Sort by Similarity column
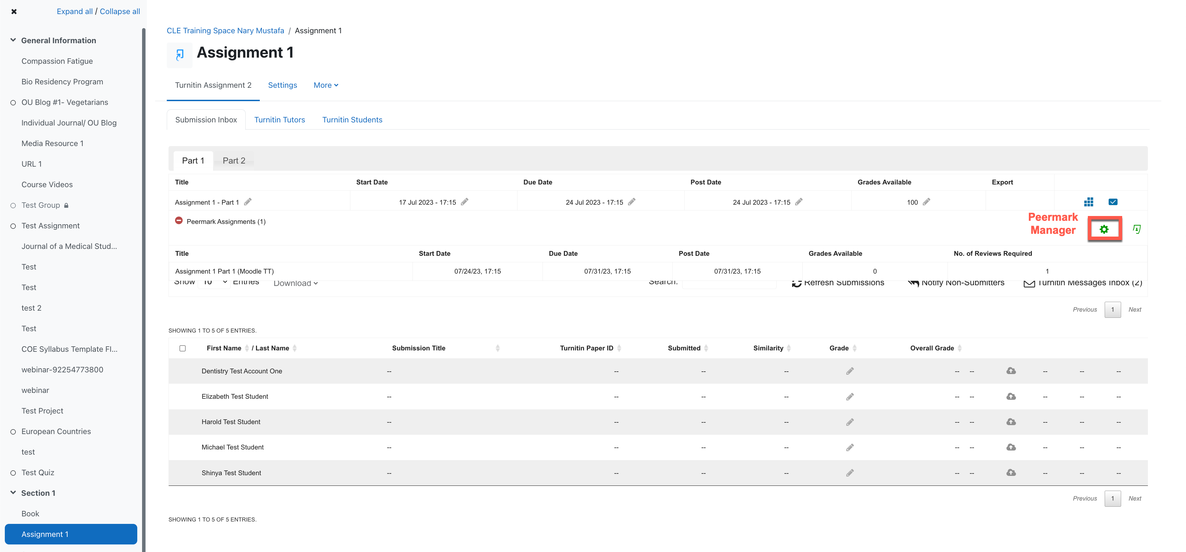Viewport: 1186px width, 552px height. pyautogui.click(x=772, y=348)
